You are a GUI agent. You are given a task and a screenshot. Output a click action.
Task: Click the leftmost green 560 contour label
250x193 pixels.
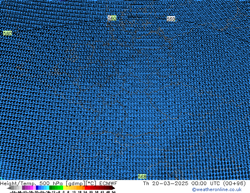pyautogui.click(x=7, y=33)
